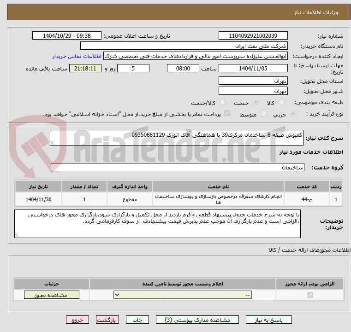Viewport: 351px width, 332px height.
Task: Click service name انجام کارهای متفرقه cell
Action: (218, 199)
